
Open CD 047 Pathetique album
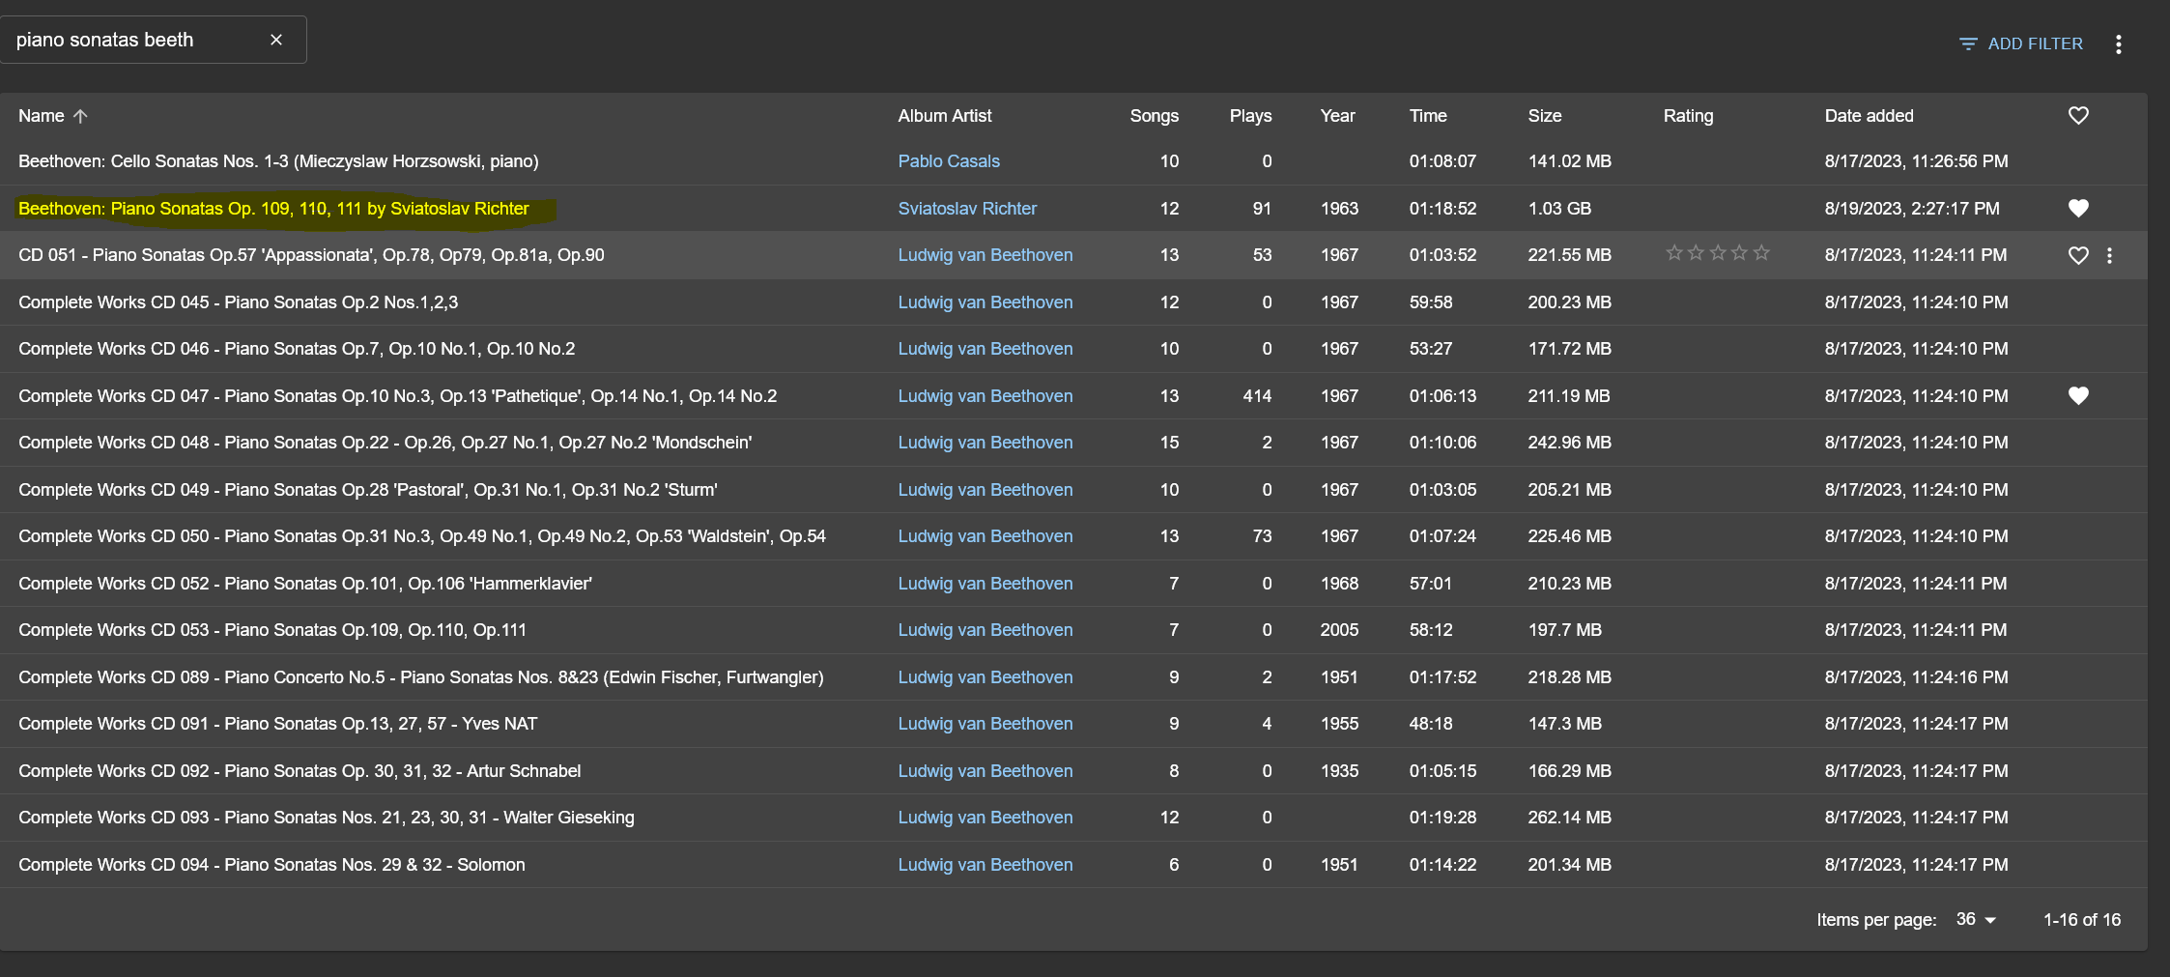tap(397, 395)
